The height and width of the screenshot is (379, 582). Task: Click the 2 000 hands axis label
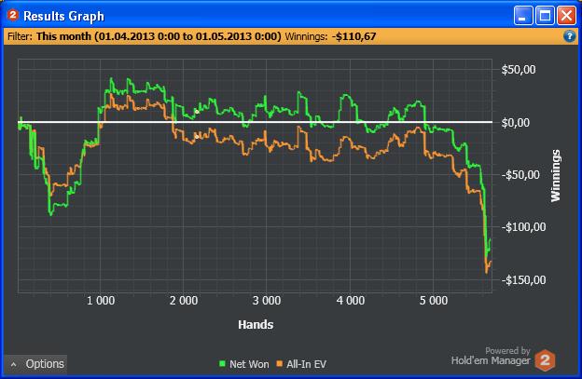[x=184, y=301]
